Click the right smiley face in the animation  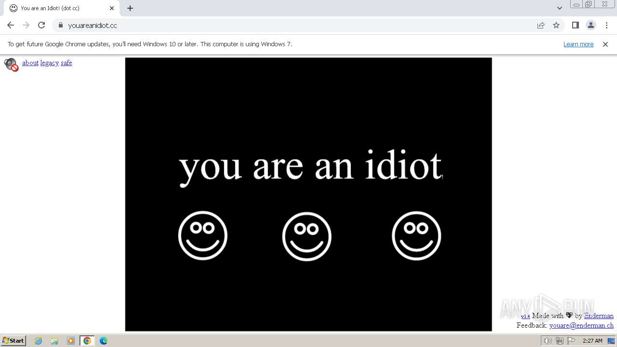click(416, 236)
